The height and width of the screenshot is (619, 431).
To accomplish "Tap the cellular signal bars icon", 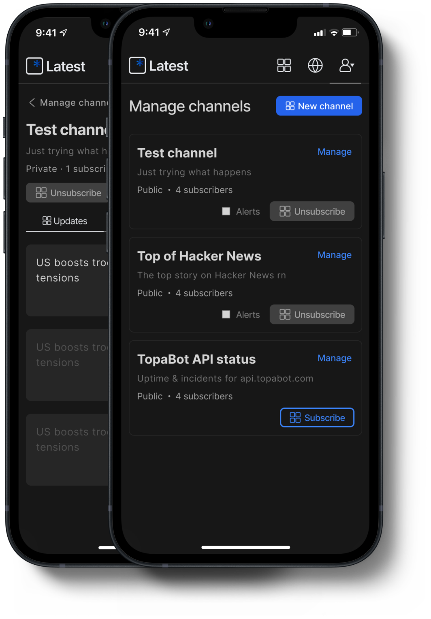I will [320, 33].
